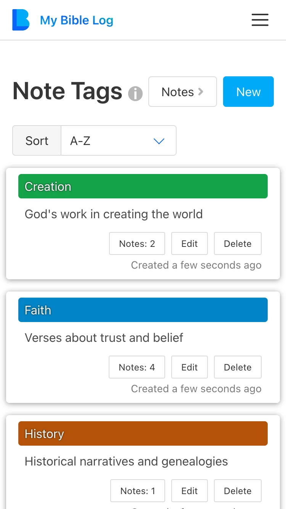Edit the Creation tag
286x509 pixels.
pyautogui.click(x=190, y=243)
